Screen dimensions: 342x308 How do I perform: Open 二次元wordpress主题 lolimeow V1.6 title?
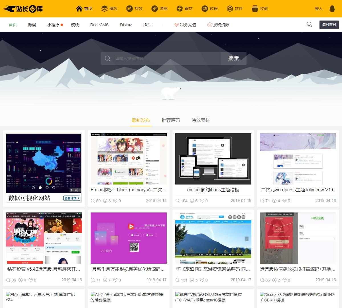coord(298,190)
